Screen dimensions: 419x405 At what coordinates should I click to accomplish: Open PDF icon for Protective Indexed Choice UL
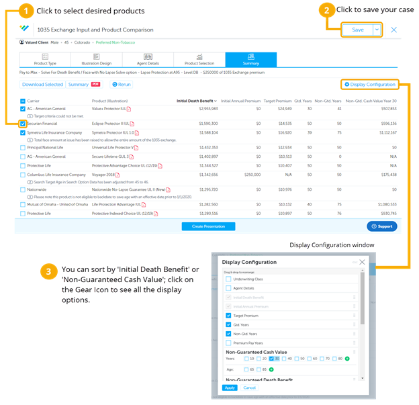tap(156, 214)
